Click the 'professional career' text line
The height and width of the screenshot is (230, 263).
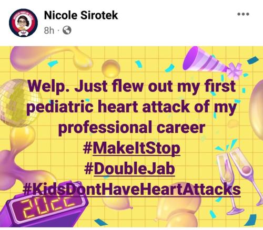pos(131,128)
